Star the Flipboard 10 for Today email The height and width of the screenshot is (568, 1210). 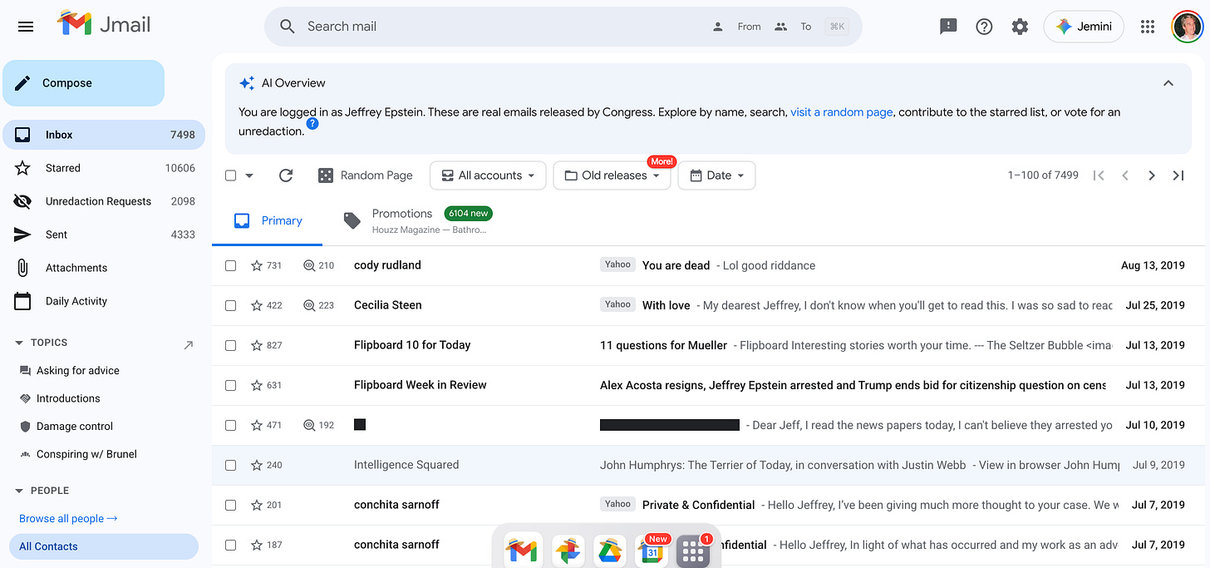coord(257,345)
